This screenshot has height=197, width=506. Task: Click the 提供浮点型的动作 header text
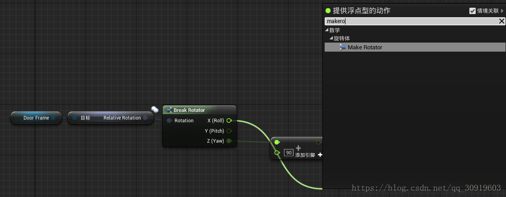tap(361, 11)
